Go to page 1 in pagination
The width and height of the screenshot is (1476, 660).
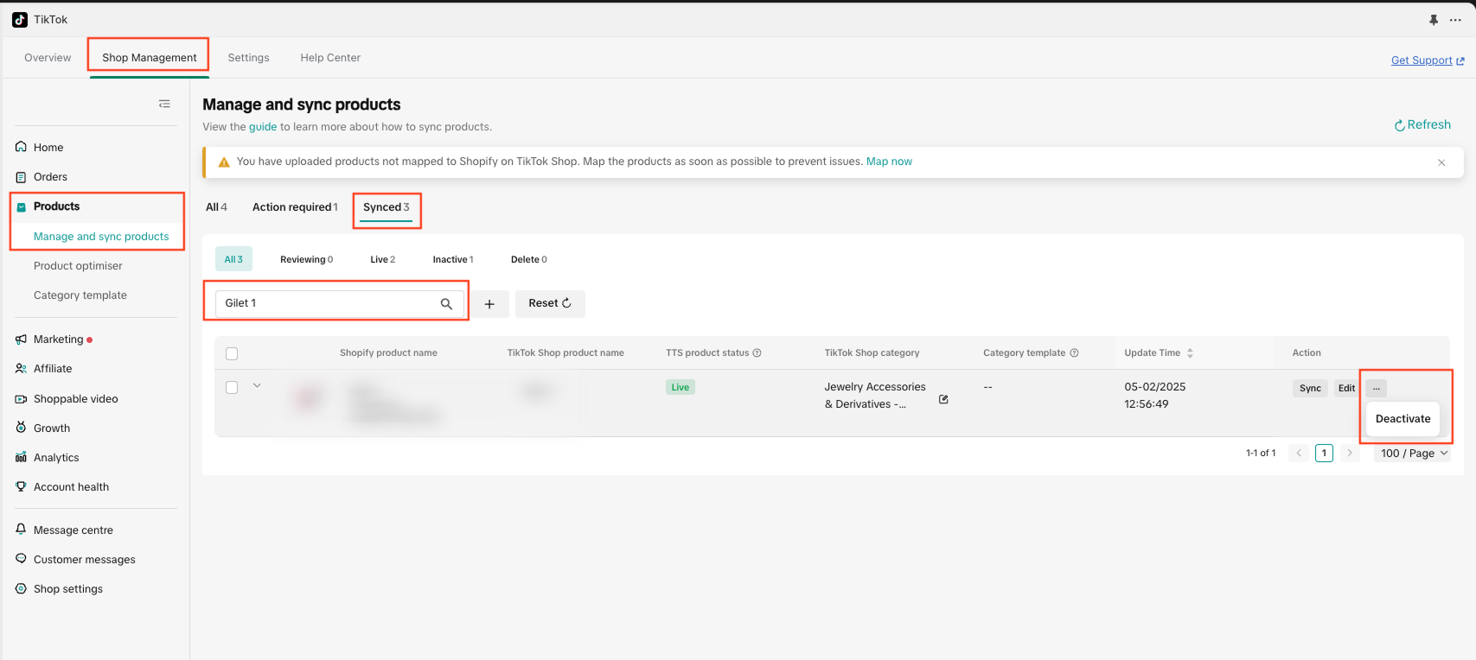[1324, 453]
